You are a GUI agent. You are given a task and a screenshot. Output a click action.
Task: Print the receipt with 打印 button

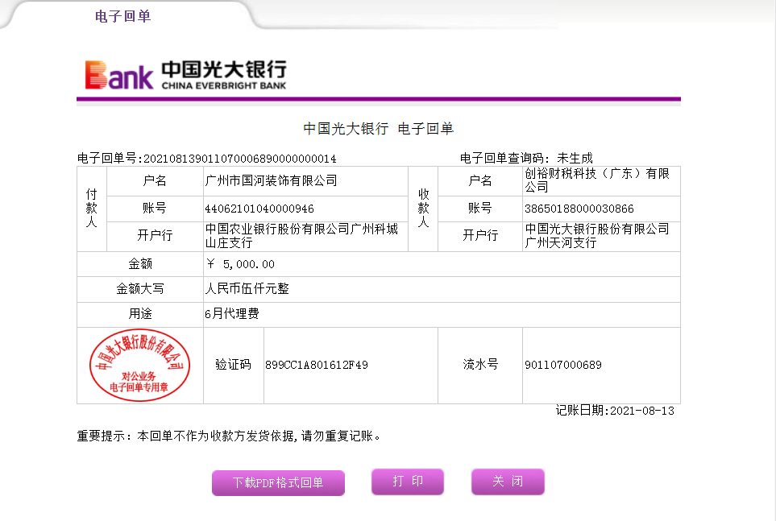click(408, 482)
